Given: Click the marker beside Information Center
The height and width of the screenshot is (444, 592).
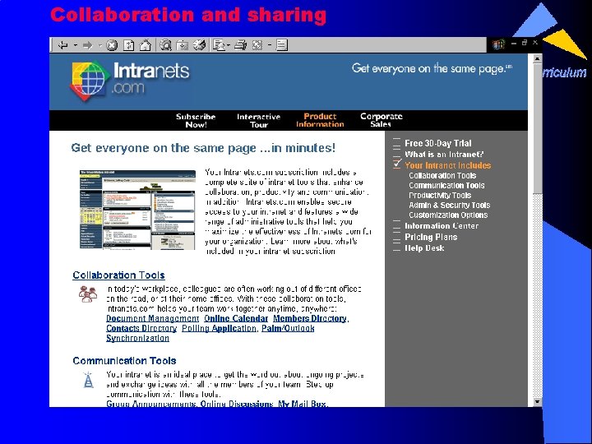Looking at the screenshot, I should (396, 224).
